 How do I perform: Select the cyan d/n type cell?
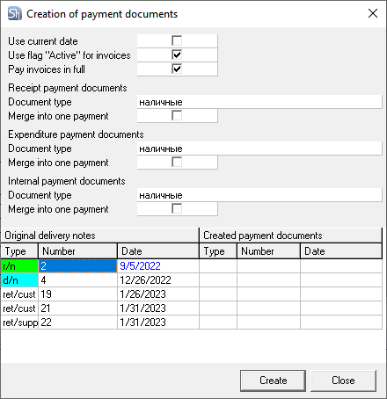19,280
